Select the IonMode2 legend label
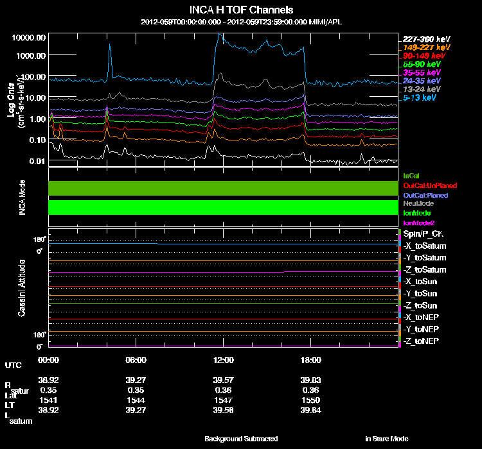Screen dimensions: 482x449 click(417, 222)
